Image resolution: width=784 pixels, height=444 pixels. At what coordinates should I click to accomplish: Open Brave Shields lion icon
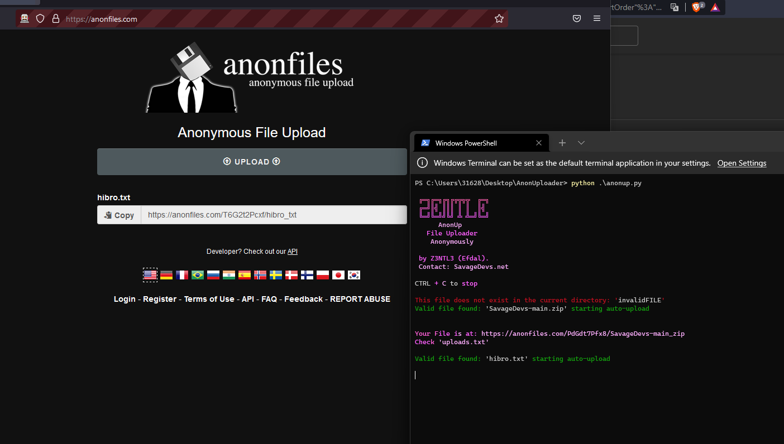pos(697,7)
